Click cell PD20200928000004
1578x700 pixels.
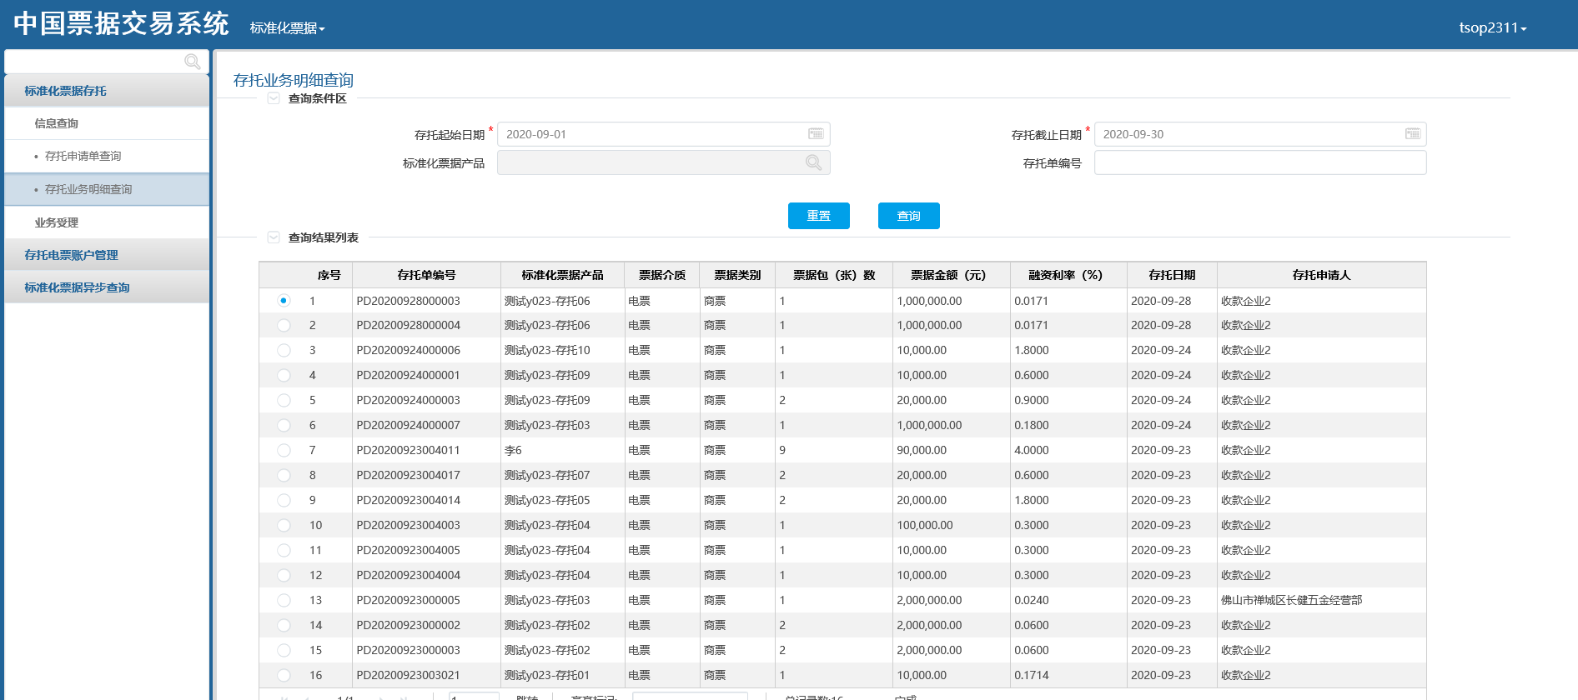pos(409,325)
